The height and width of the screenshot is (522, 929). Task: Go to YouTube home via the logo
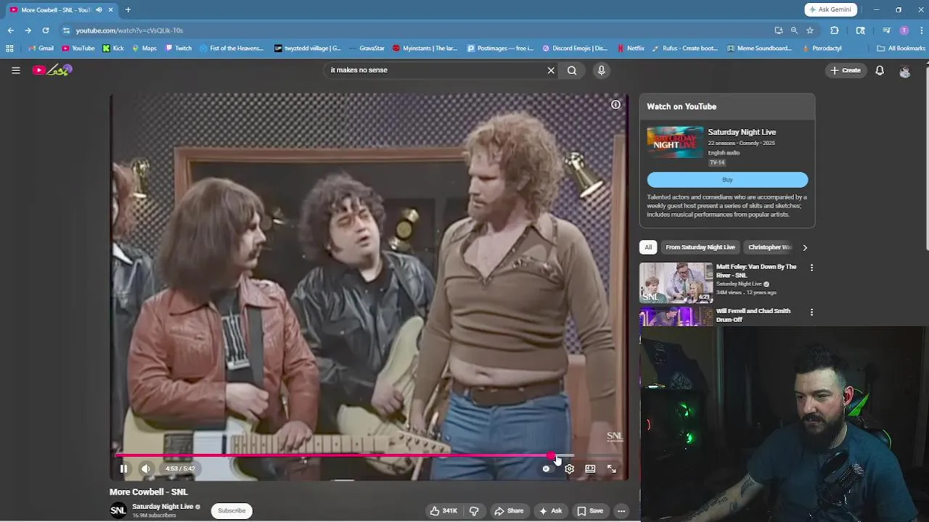[x=52, y=70]
